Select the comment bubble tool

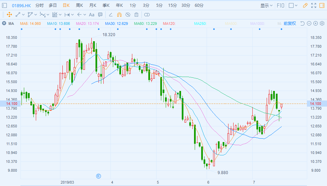tap(100, 15)
